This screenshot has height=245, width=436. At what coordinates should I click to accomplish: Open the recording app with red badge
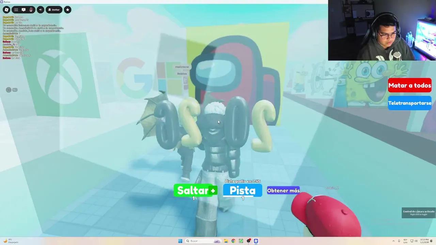coord(249,241)
